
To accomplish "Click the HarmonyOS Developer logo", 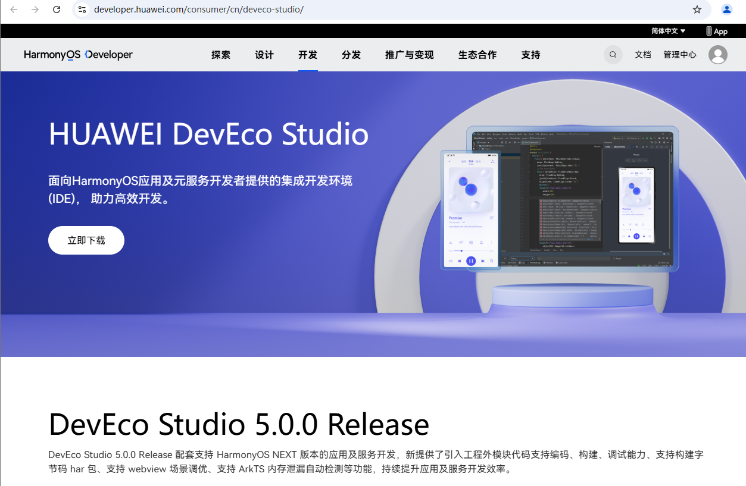I will click(79, 55).
